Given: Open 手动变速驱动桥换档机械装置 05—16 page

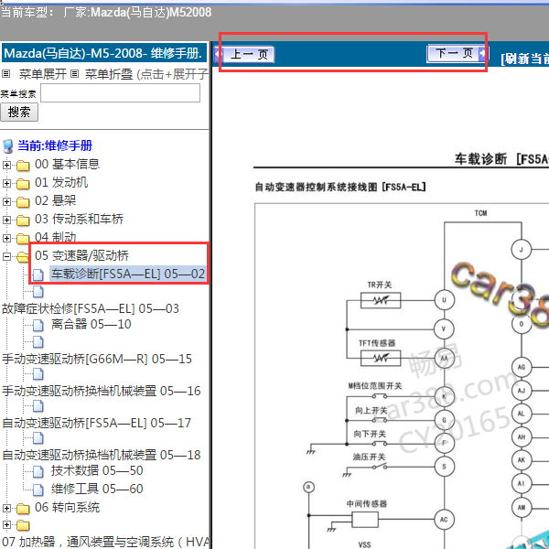Looking at the screenshot, I should (x=102, y=391).
